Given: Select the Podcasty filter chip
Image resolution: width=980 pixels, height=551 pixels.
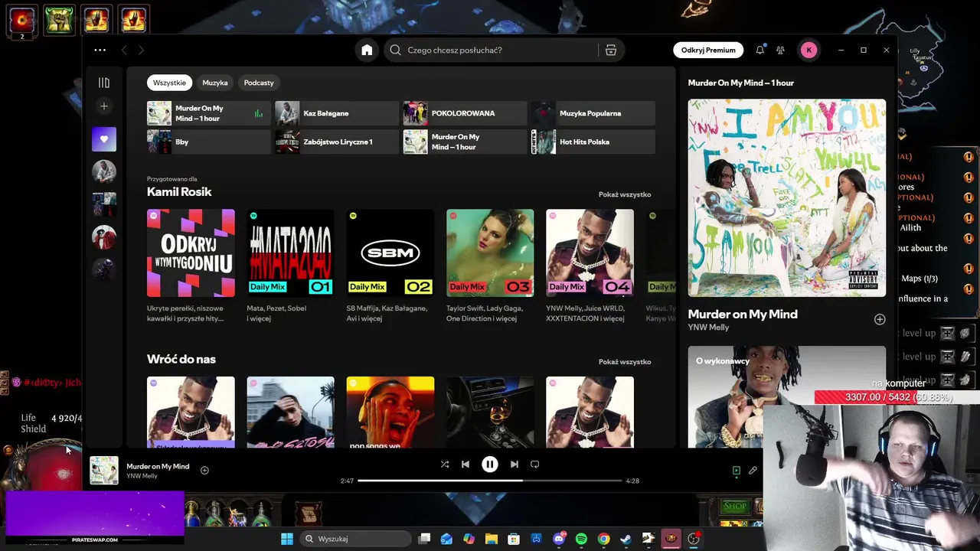Looking at the screenshot, I should (259, 83).
